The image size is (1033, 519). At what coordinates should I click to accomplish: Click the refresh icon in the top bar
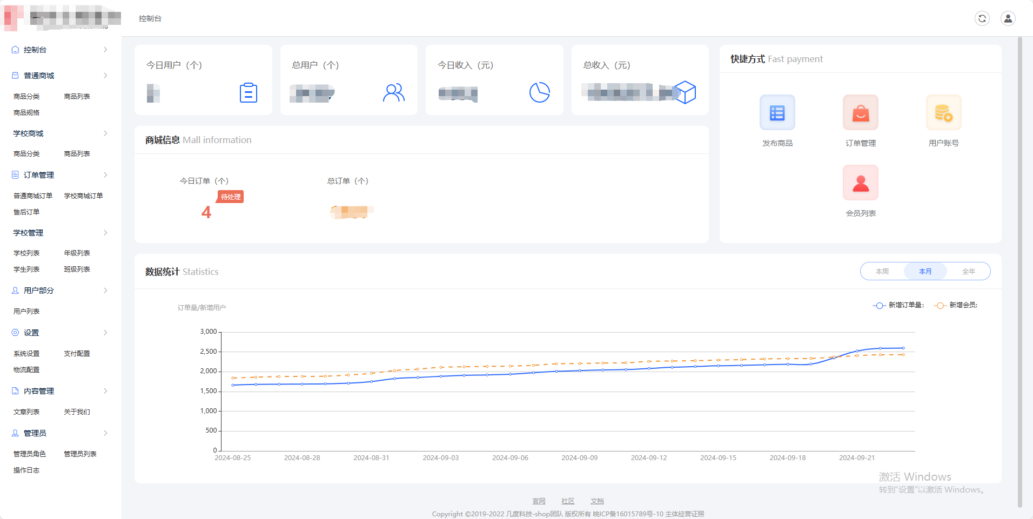pyautogui.click(x=982, y=18)
